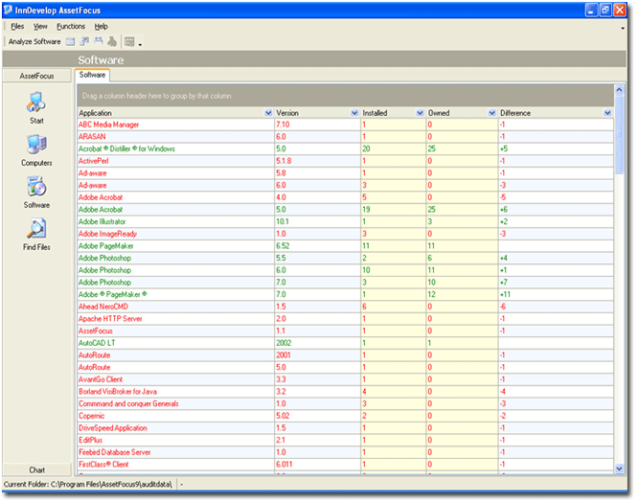Select the ActivePerl row
This screenshot has height=502, width=638.
[346, 161]
